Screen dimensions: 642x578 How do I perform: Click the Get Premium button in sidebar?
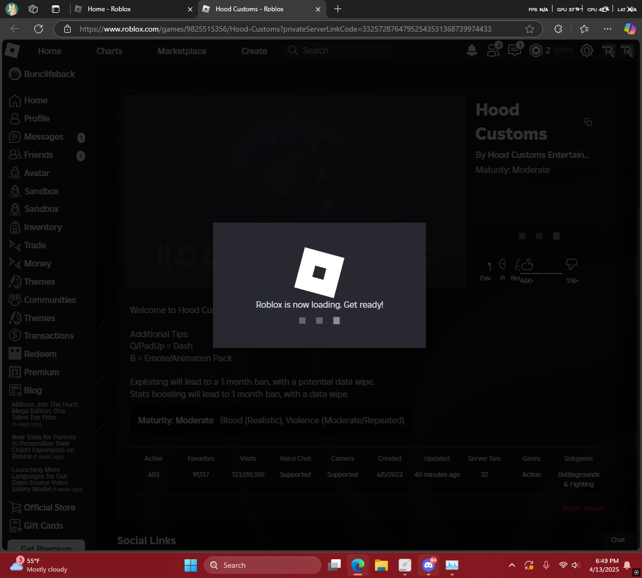coord(46,546)
